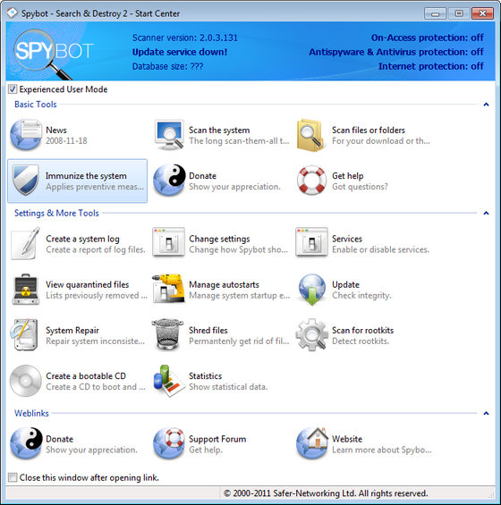Open the Website link text
Screen dimensions: 501x505
tap(347, 439)
